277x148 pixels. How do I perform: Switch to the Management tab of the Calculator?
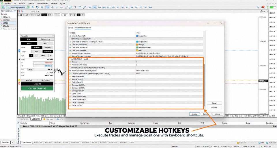click(x=46, y=39)
